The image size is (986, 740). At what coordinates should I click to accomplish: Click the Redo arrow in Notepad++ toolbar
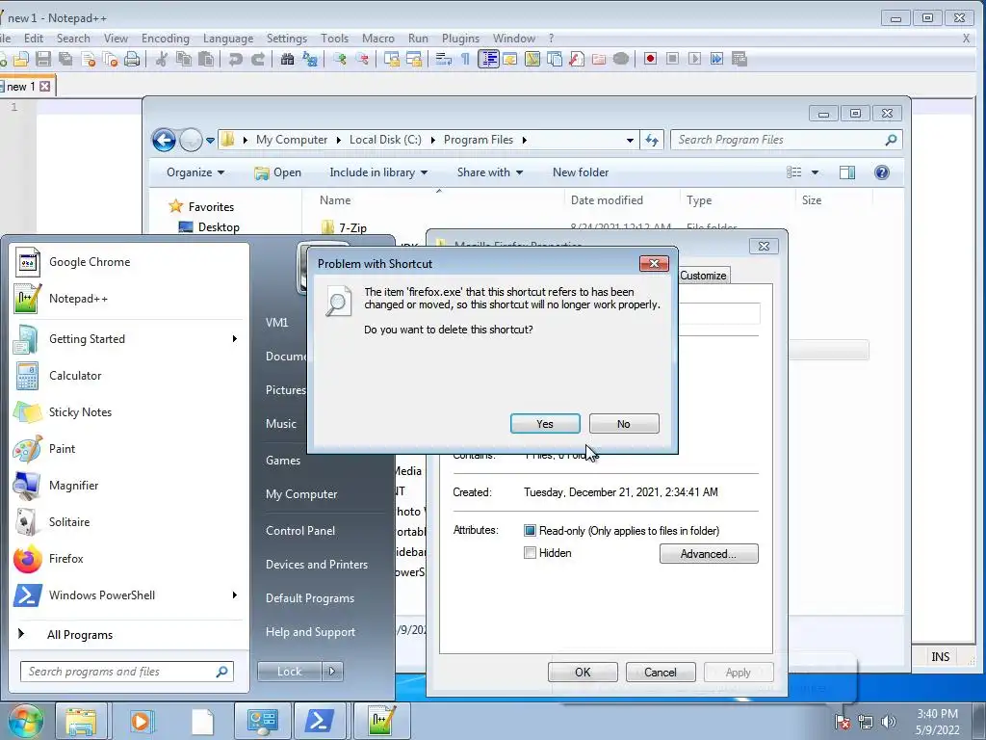[258, 59]
